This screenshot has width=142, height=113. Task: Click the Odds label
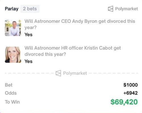[11, 93]
